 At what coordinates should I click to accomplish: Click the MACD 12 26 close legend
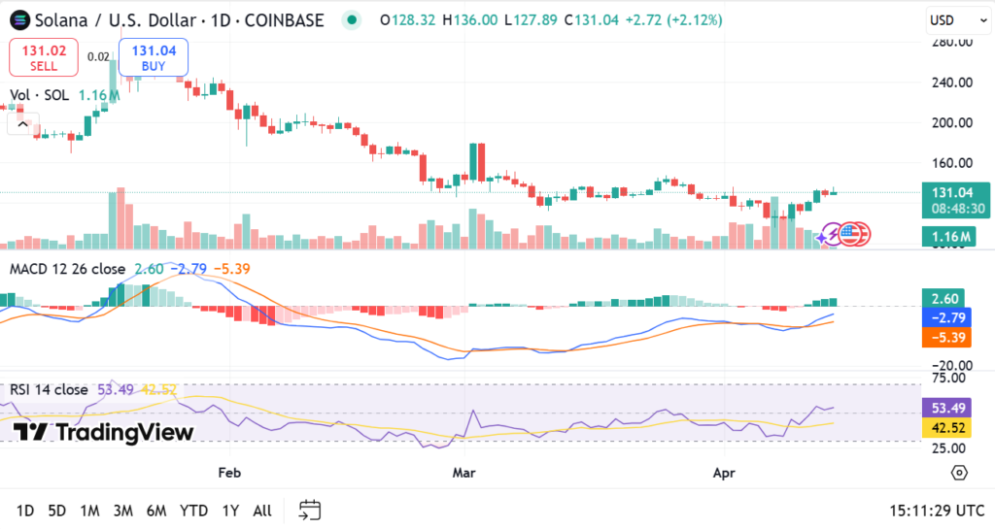click(x=67, y=269)
